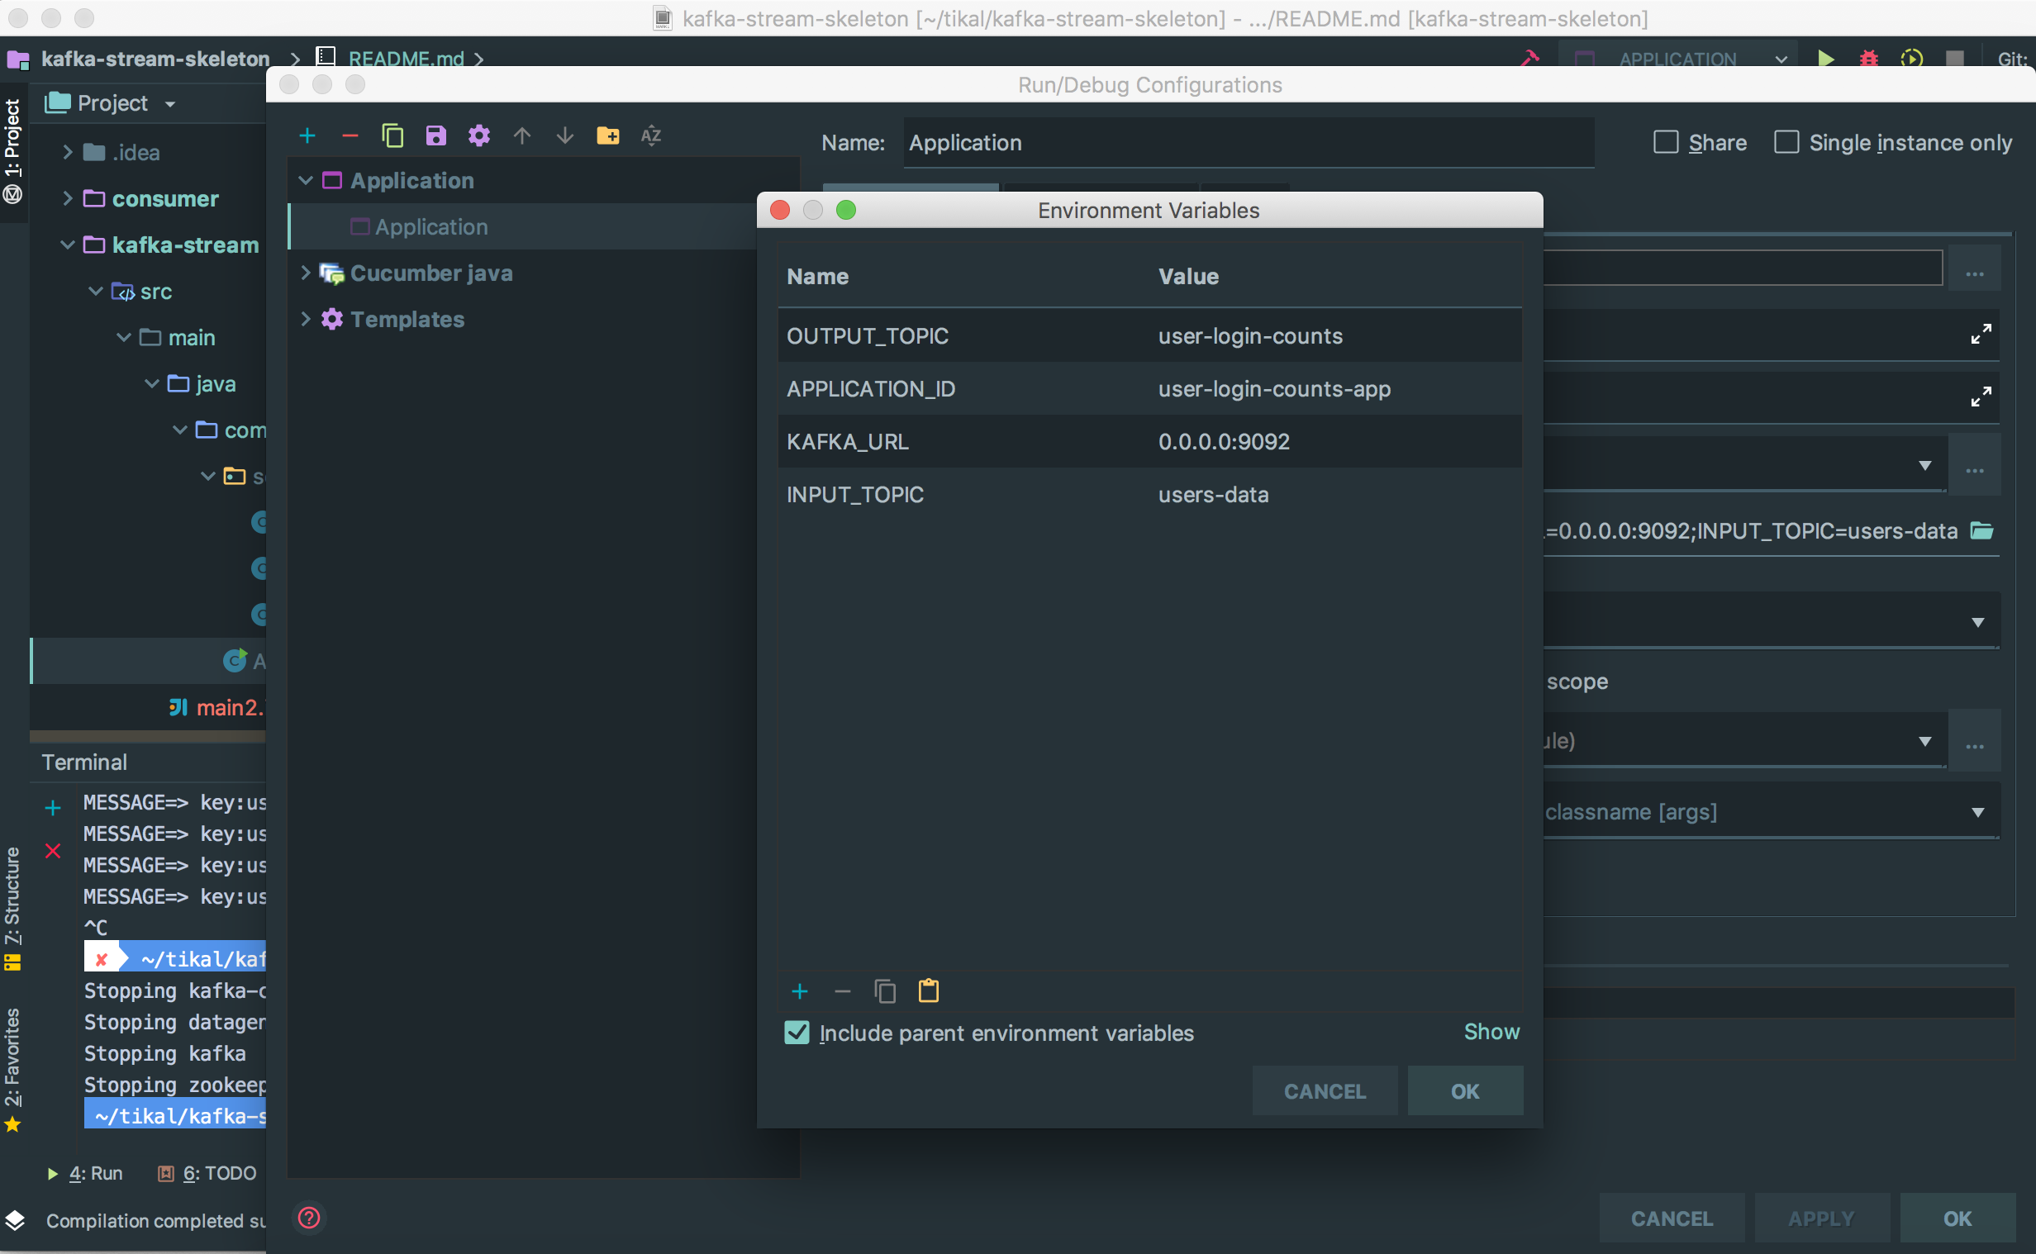This screenshot has height=1254, width=2036.
Task: Run the application with green play icon
Action: (x=1825, y=59)
